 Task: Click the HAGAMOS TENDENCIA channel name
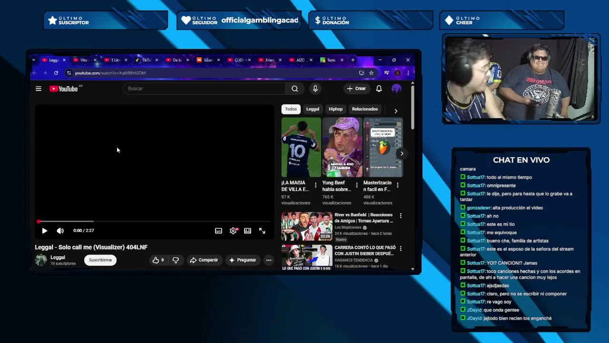pyautogui.click(x=354, y=260)
